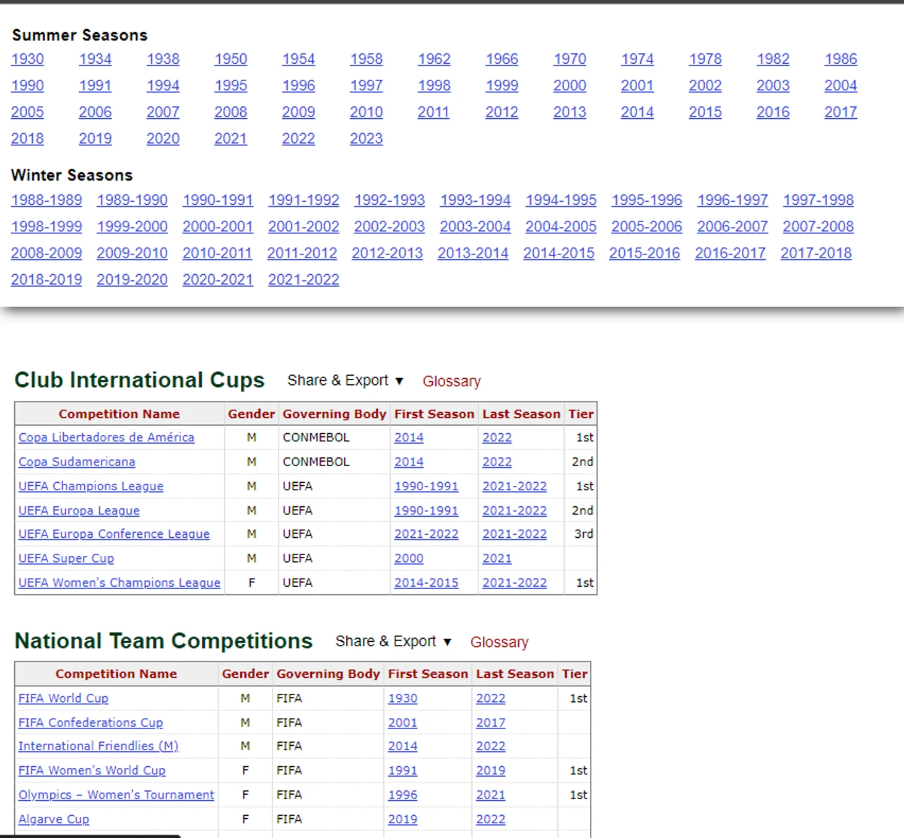Expand Share & Export menu for National Team Competitions

(x=393, y=641)
